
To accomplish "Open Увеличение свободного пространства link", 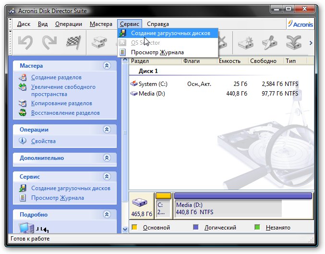I will point(63,90).
